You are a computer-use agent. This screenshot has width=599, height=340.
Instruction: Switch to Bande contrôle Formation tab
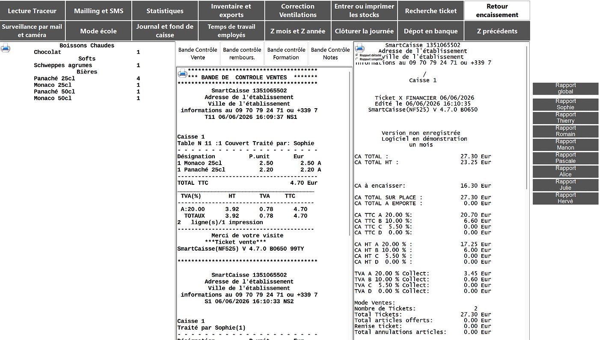click(286, 53)
